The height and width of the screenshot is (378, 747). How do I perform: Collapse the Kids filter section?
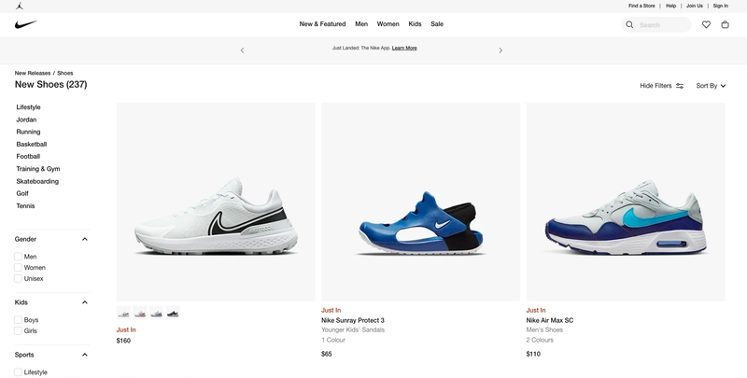(85, 302)
